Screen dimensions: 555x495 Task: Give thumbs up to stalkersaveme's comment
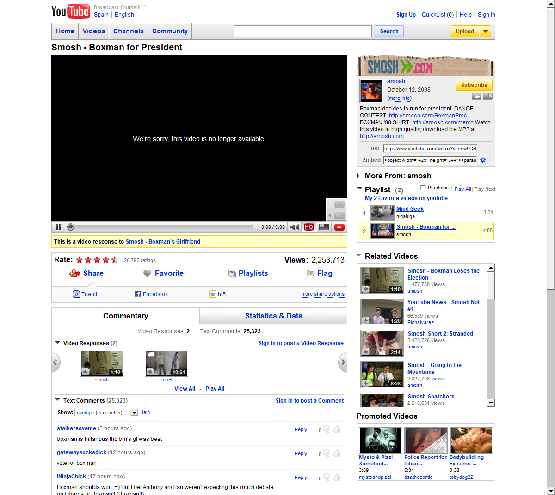pos(337,429)
